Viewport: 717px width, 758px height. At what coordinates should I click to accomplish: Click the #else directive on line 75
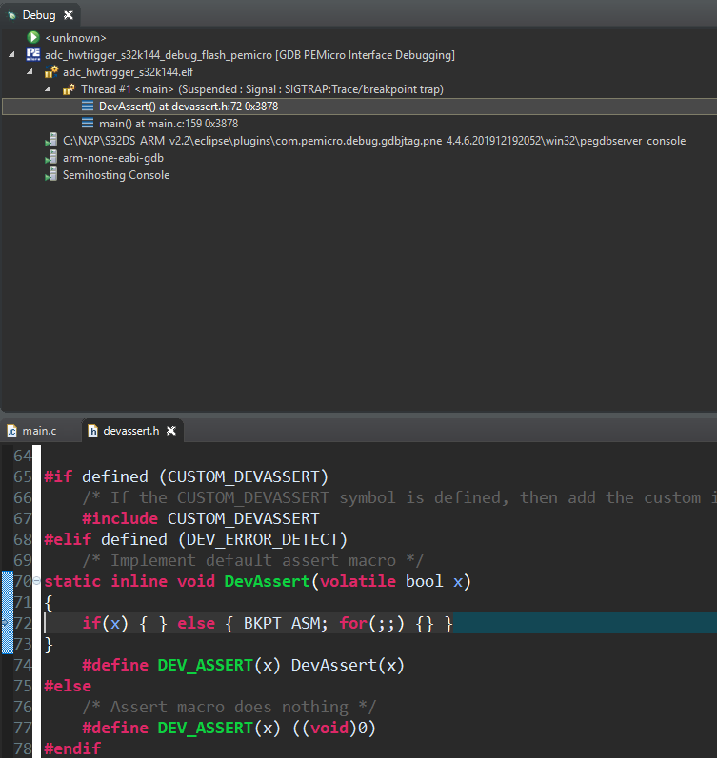[x=68, y=686]
